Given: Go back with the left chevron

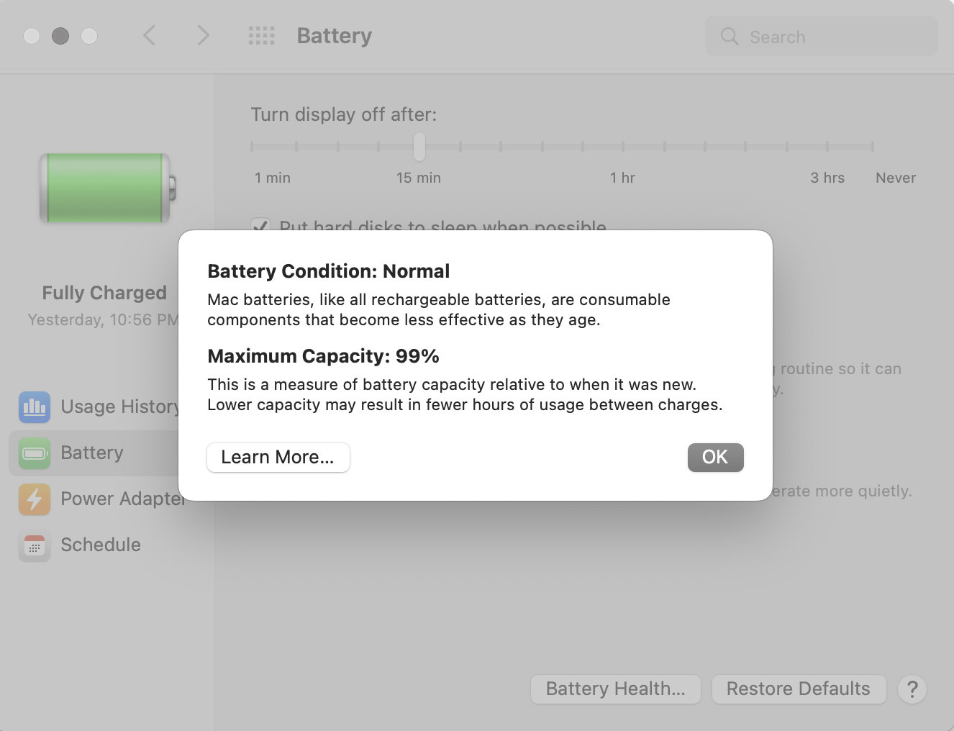Looking at the screenshot, I should tap(149, 35).
